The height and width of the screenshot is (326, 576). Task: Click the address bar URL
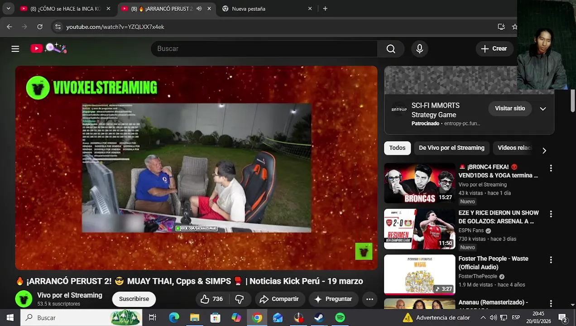[x=115, y=27]
